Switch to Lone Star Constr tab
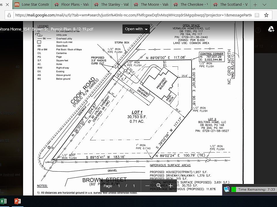Screen dimensions: 277x207 32,5
